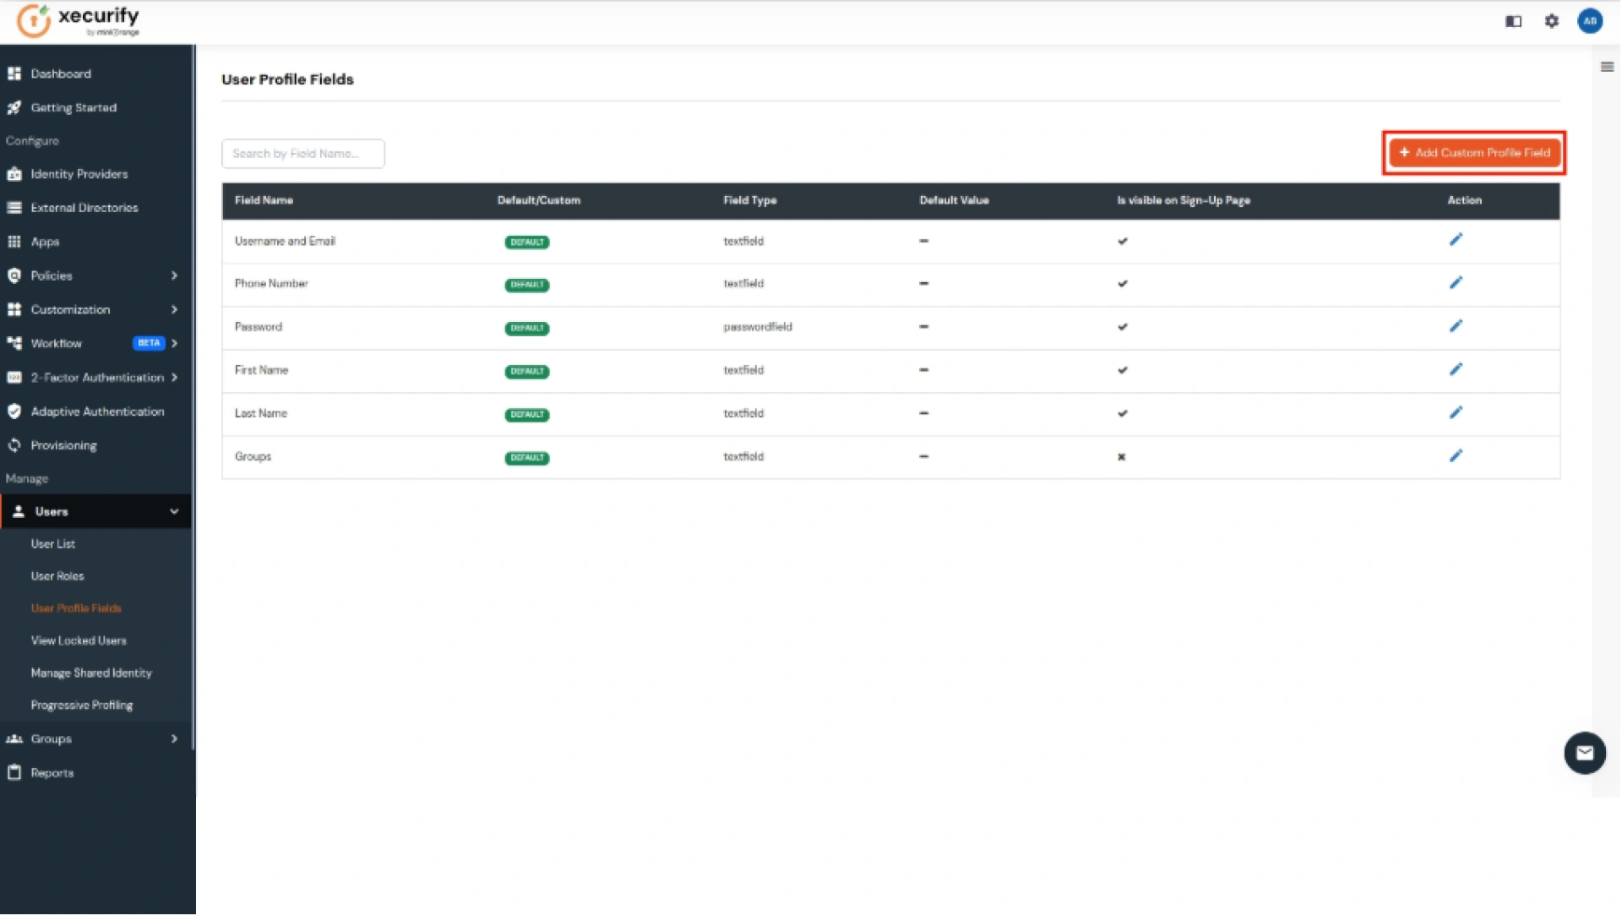The width and height of the screenshot is (1622, 915).
Task: Open Progressive Profiling settings
Action: [x=81, y=705]
